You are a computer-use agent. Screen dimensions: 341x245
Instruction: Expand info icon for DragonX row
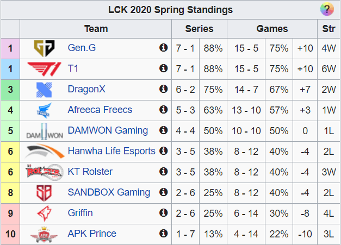(x=163, y=89)
